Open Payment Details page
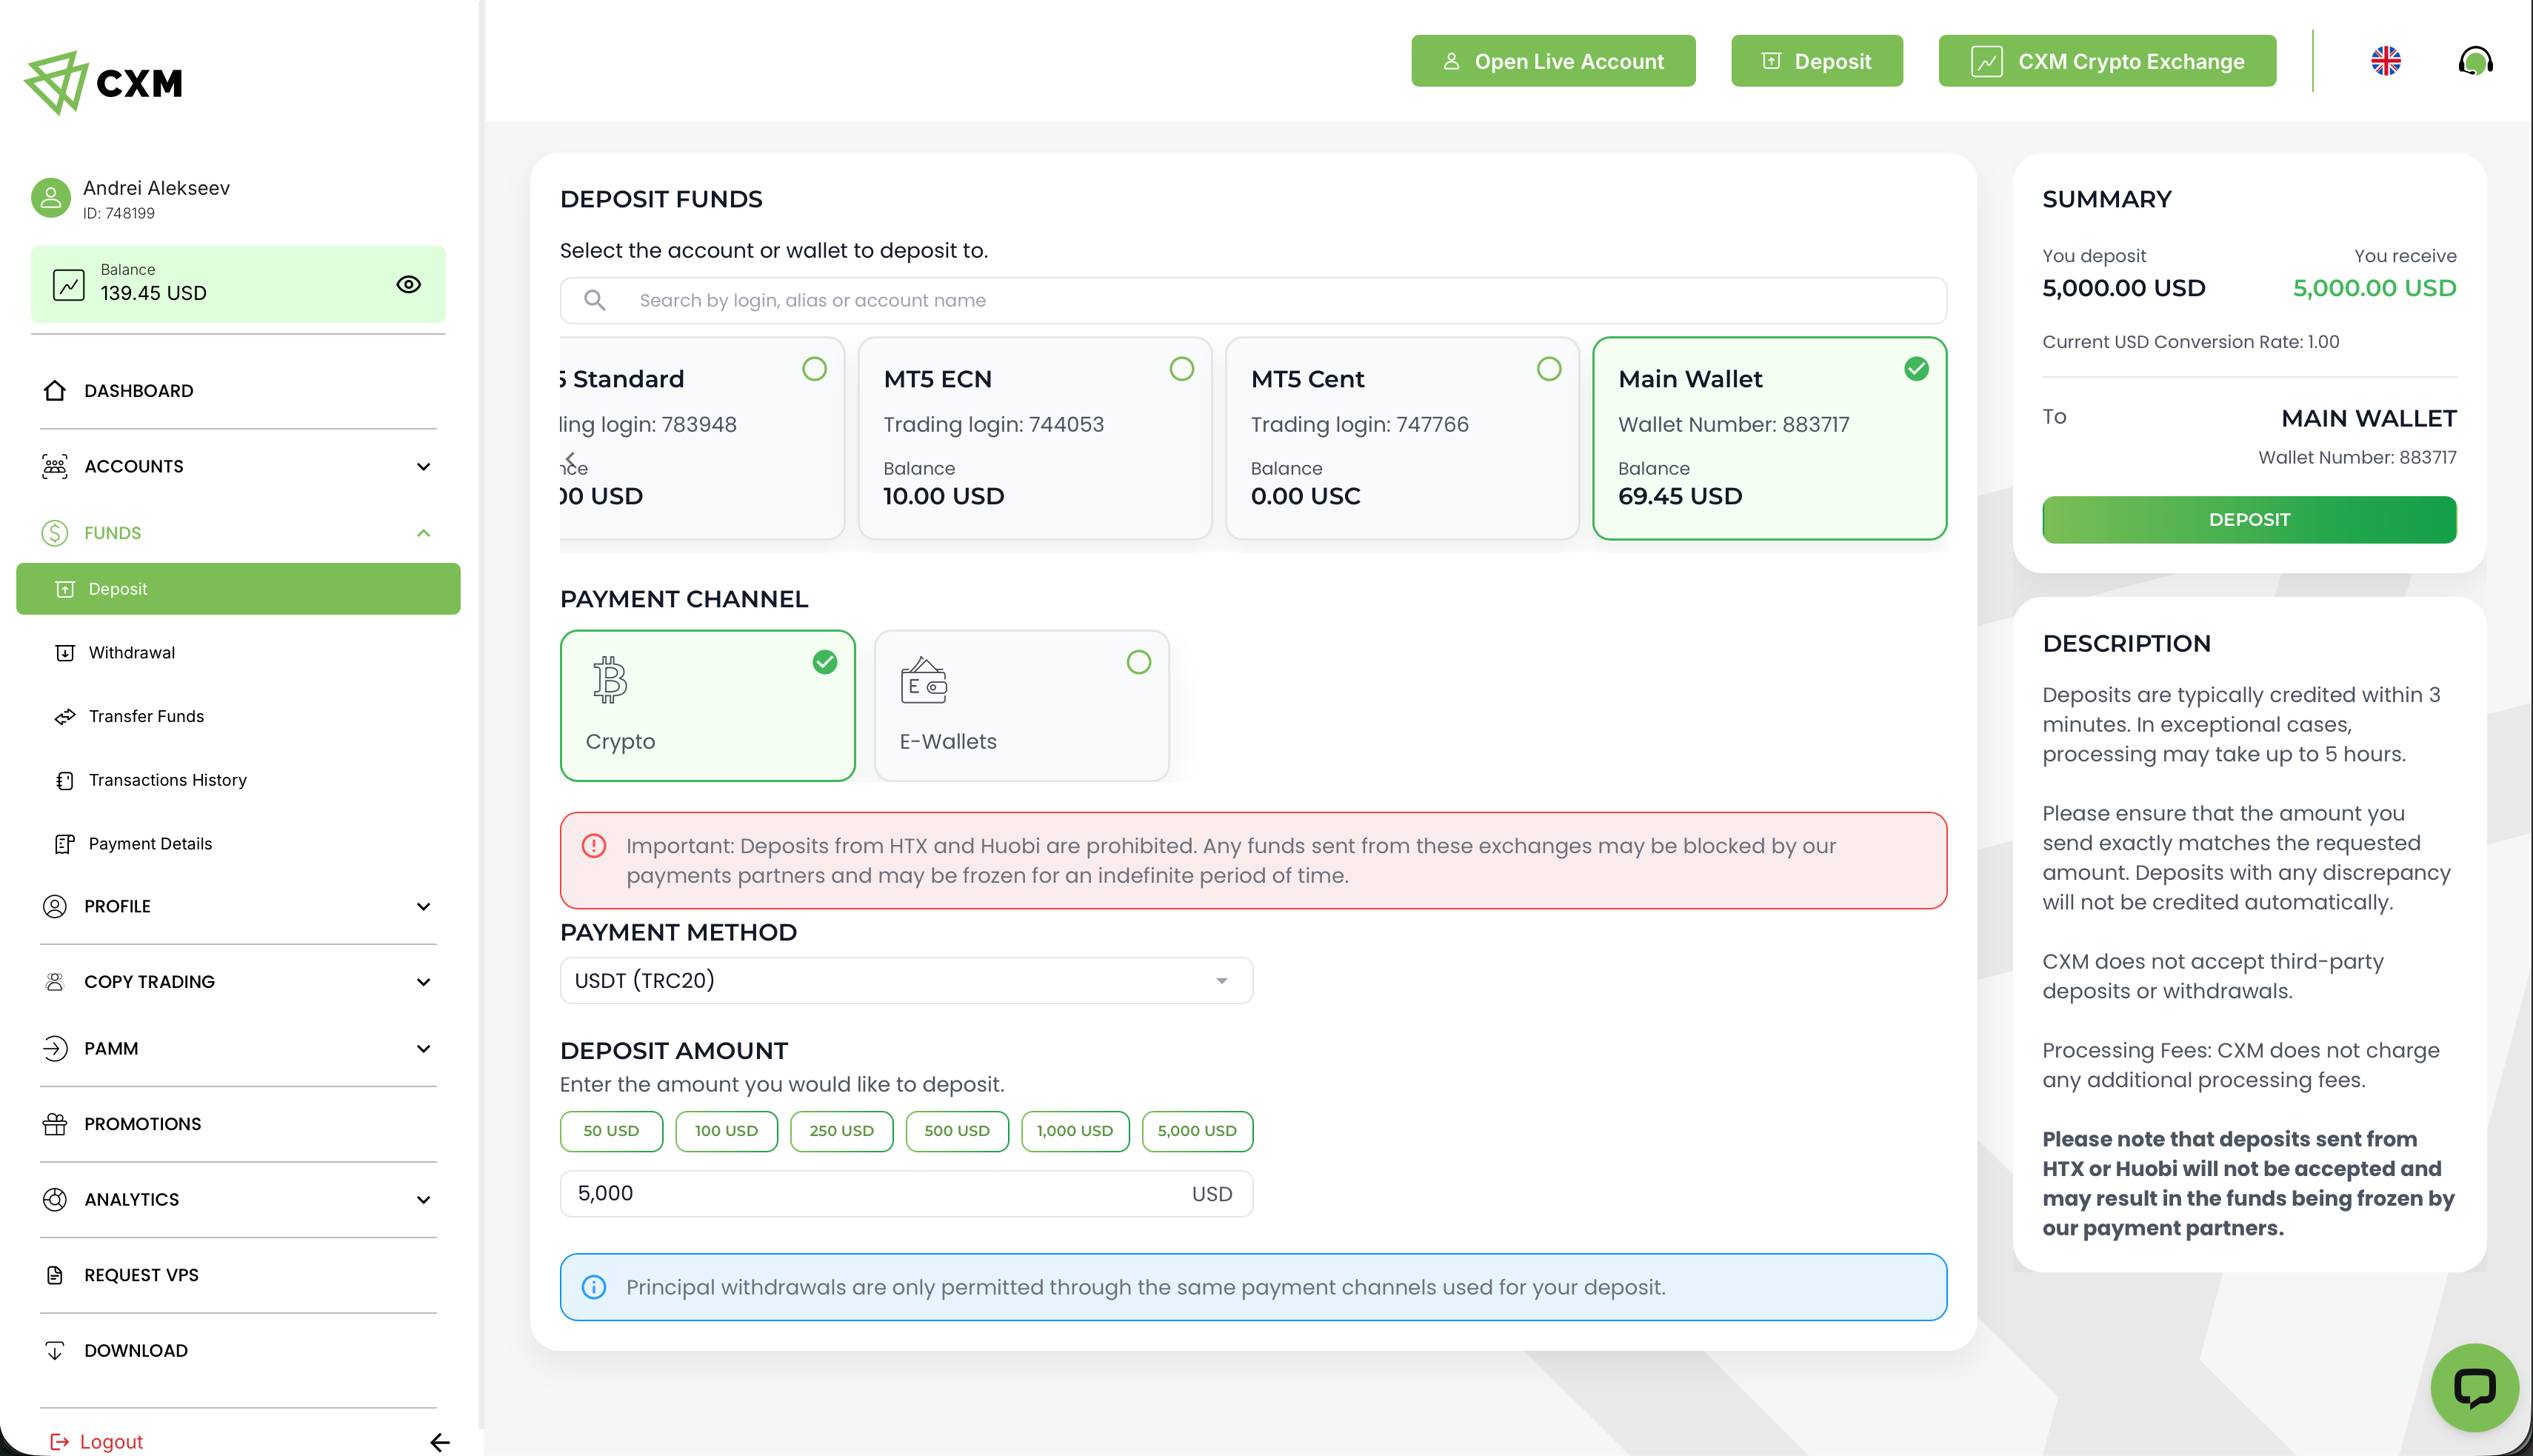This screenshot has width=2533, height=1456. click(x=150, y=844)
